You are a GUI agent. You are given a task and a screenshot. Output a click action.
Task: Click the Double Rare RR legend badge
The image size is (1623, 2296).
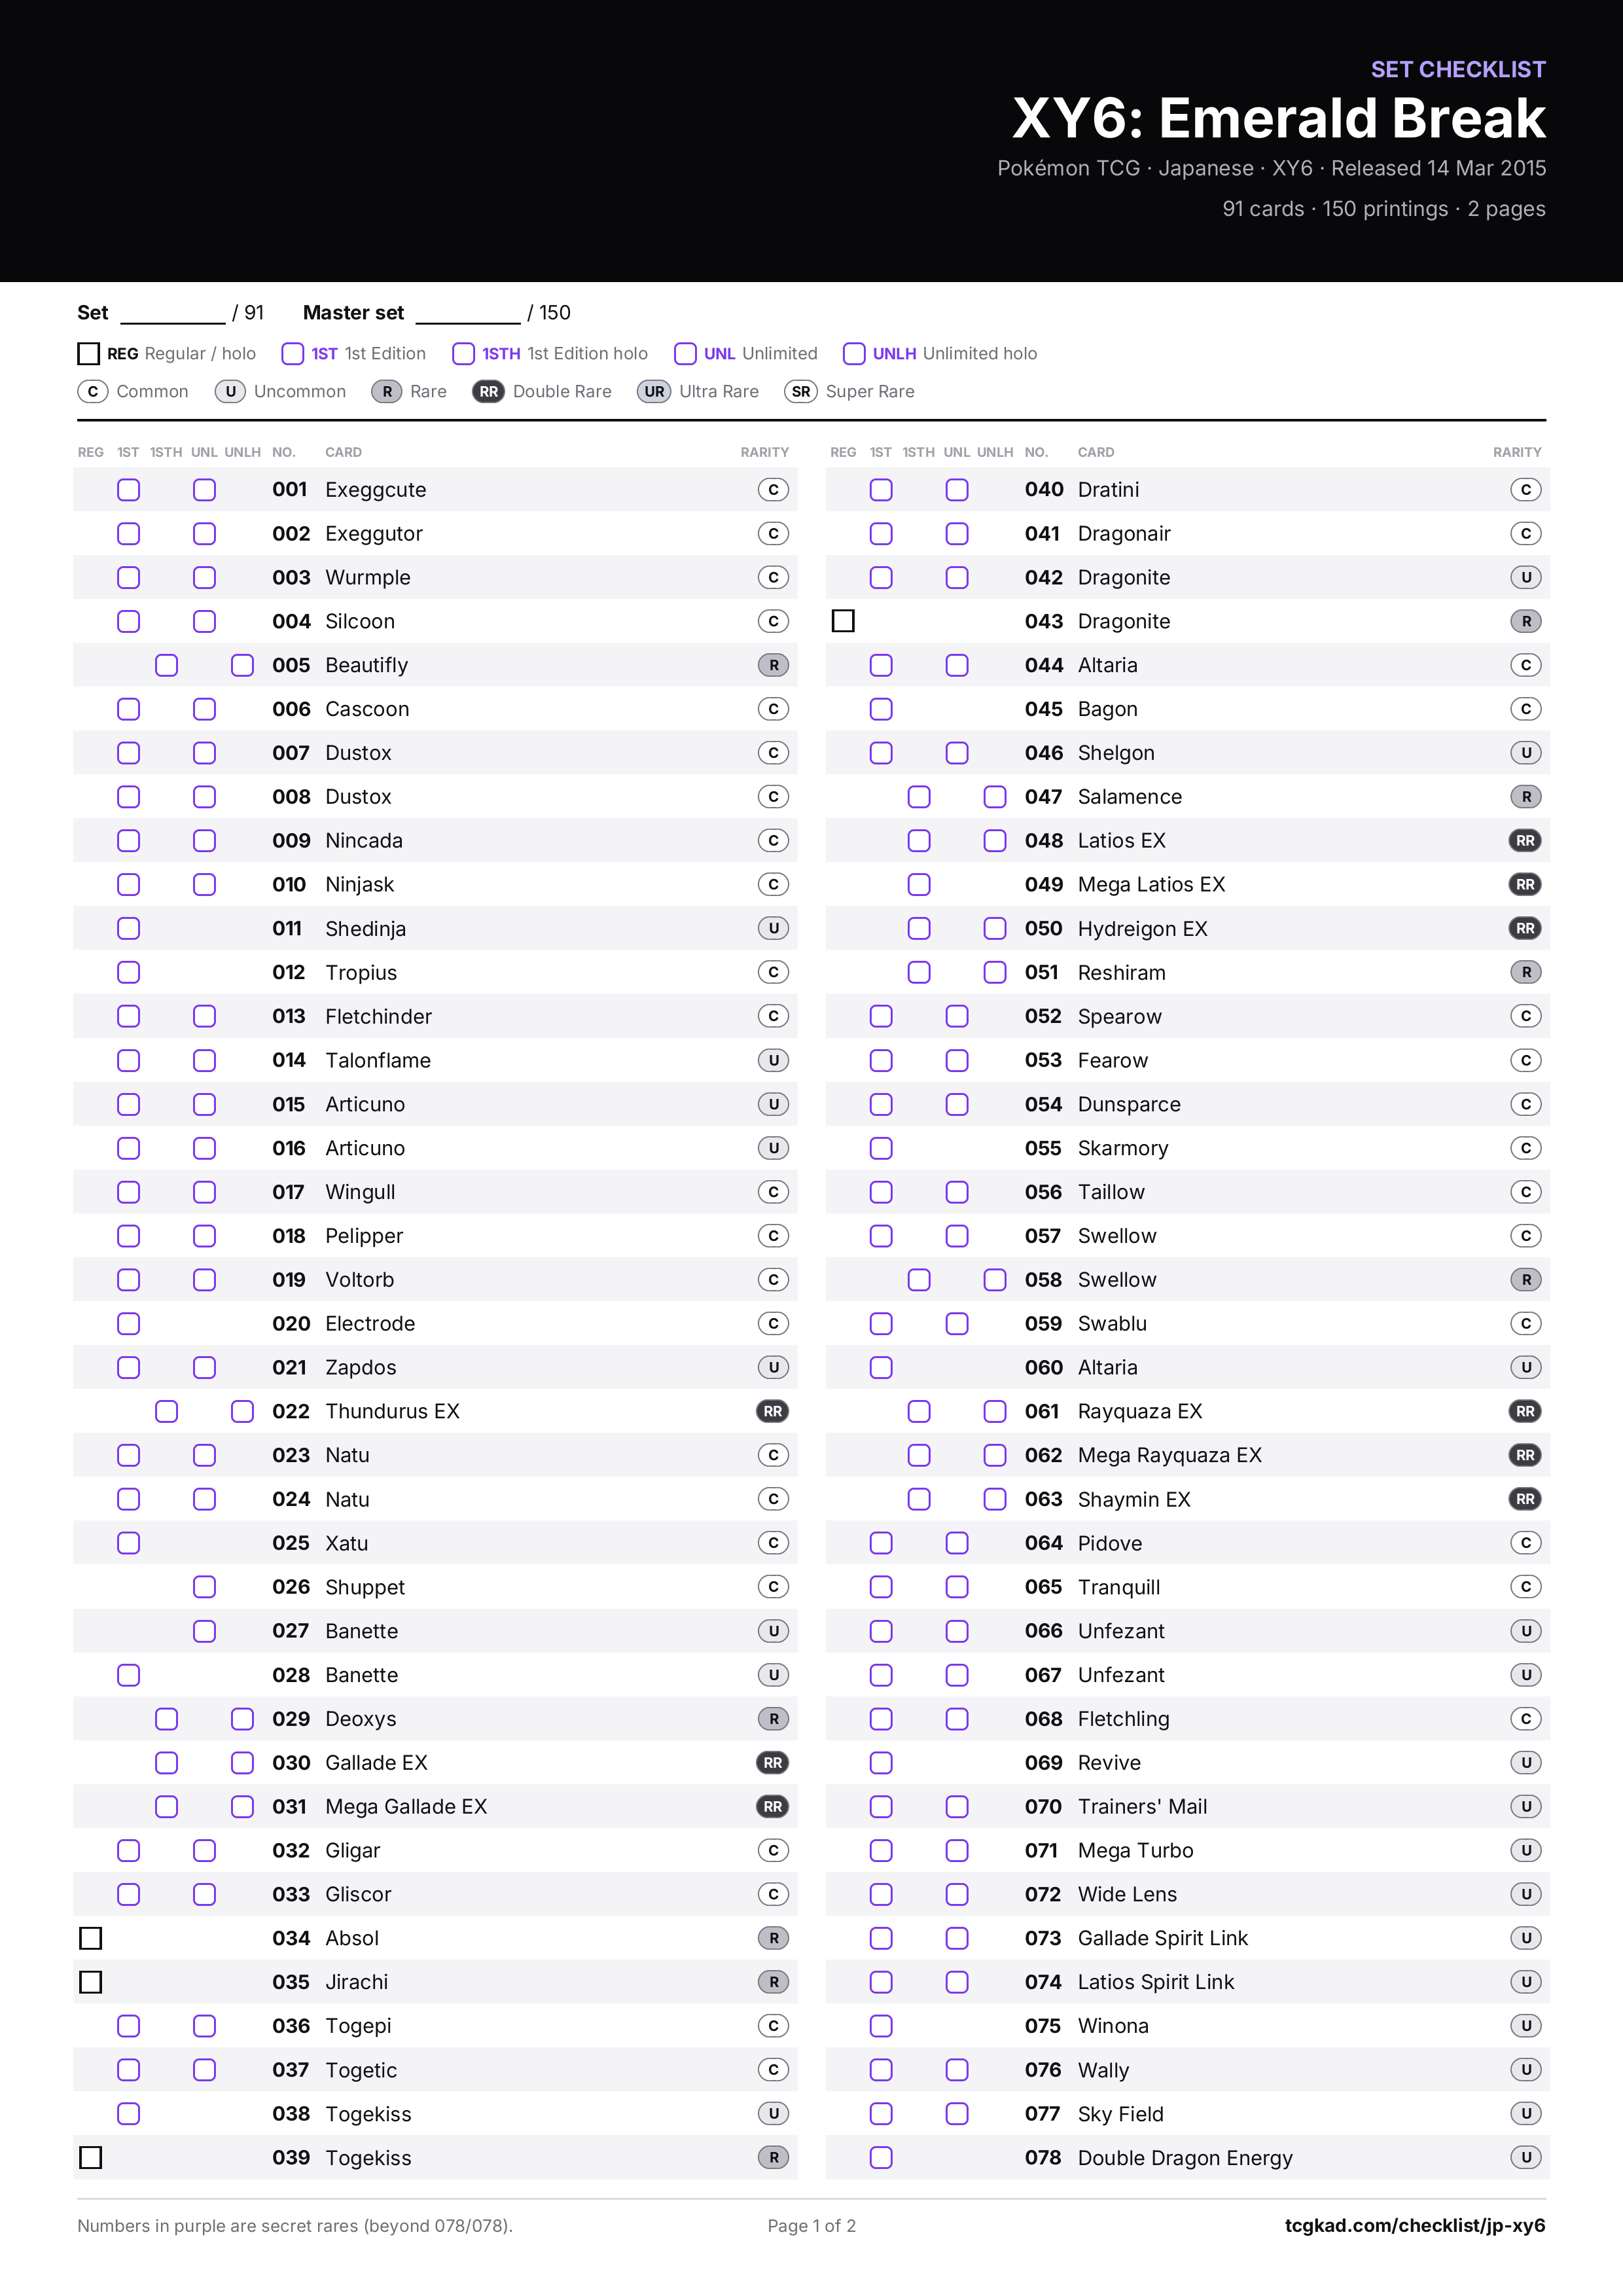pyautogui.click(x=489, y=391)
